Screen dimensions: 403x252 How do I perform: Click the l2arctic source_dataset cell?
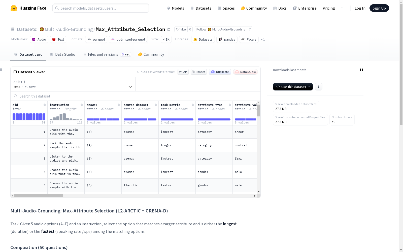click(x=140, y=185)
